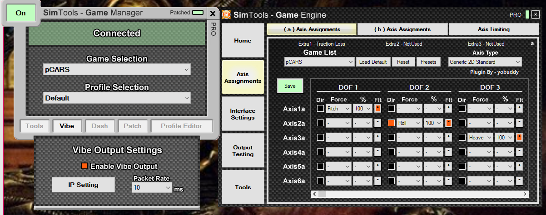Click the IP Setting button
Viewport: 546px width, 215px height.
tap(83, 185)
